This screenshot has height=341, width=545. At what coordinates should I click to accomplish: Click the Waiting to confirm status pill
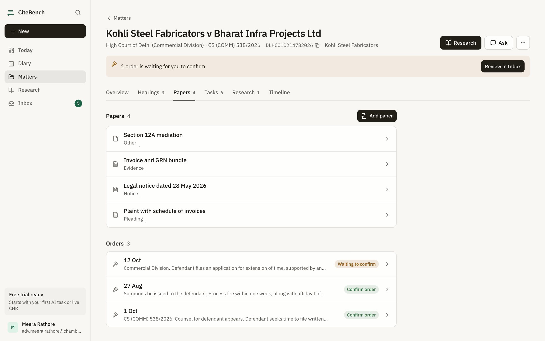(357, 264)
